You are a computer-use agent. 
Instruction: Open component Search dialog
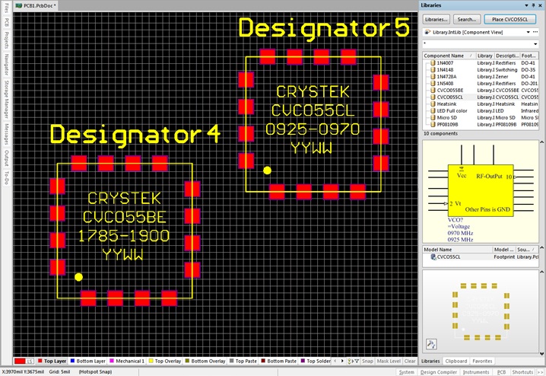pyautogui.click(x=467, y=20)
